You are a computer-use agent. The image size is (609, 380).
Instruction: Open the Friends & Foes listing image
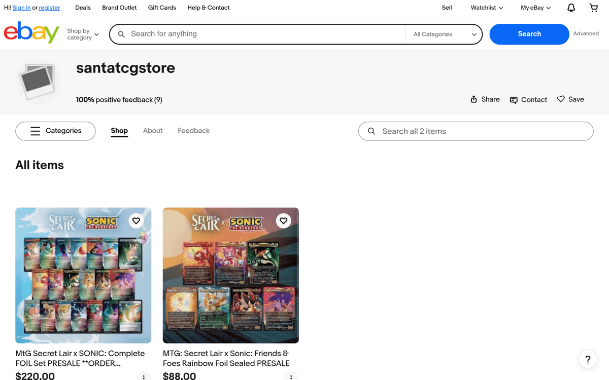click(x=230, y=275)
